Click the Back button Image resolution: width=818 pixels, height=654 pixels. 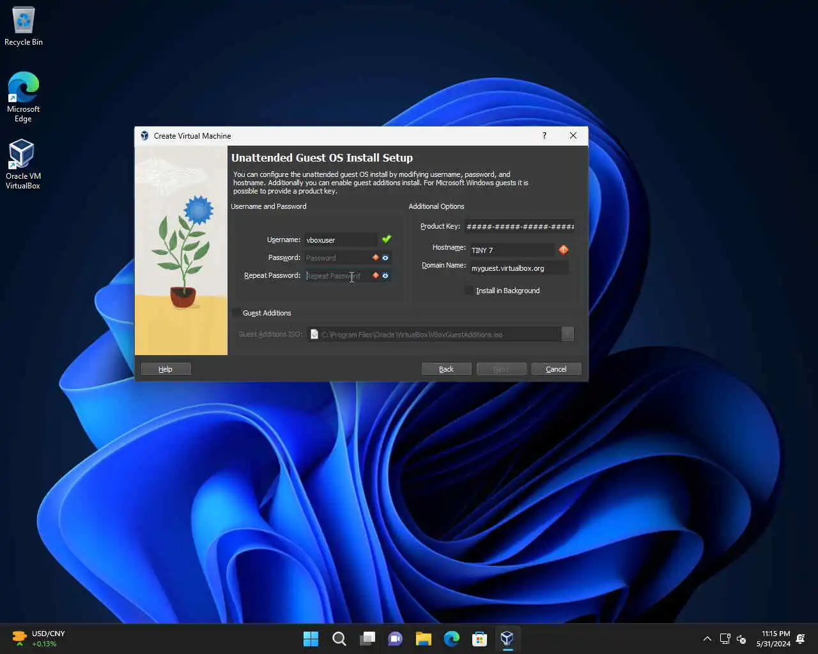click(447, 369)
